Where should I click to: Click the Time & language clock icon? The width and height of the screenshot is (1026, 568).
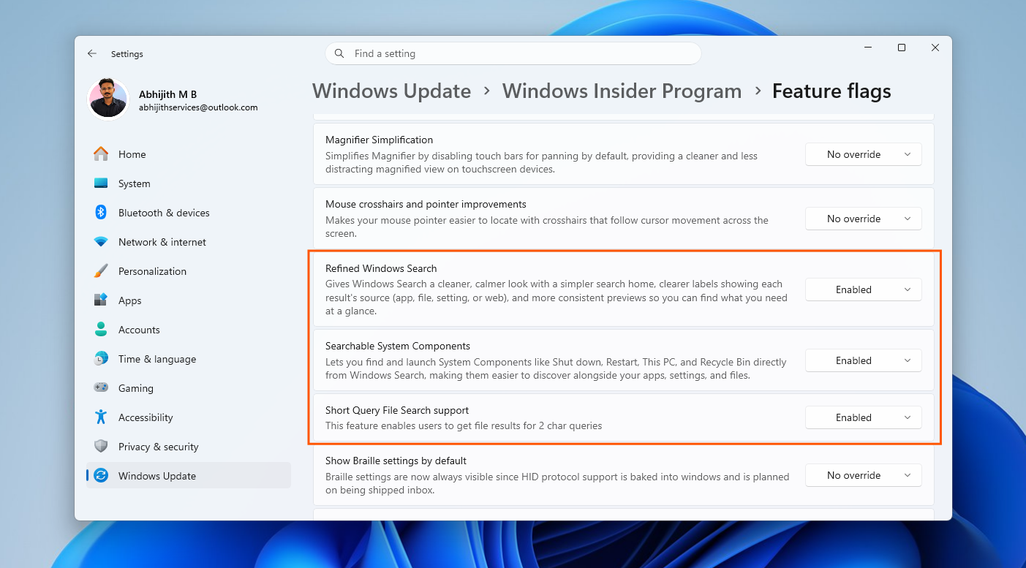point(101,359)
